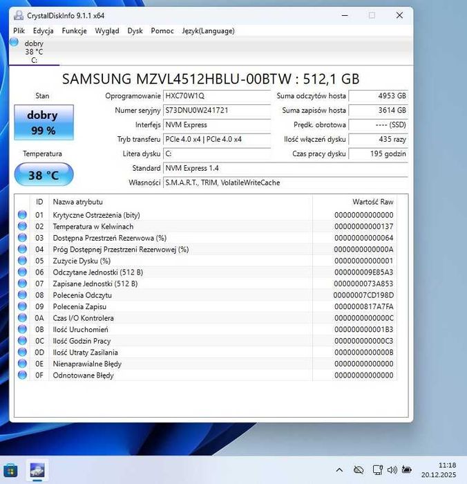Image resolution: width=467 pixels, height=484 pixels.
Task: Select raw value 0000000000137
Action: coord(364,226)
